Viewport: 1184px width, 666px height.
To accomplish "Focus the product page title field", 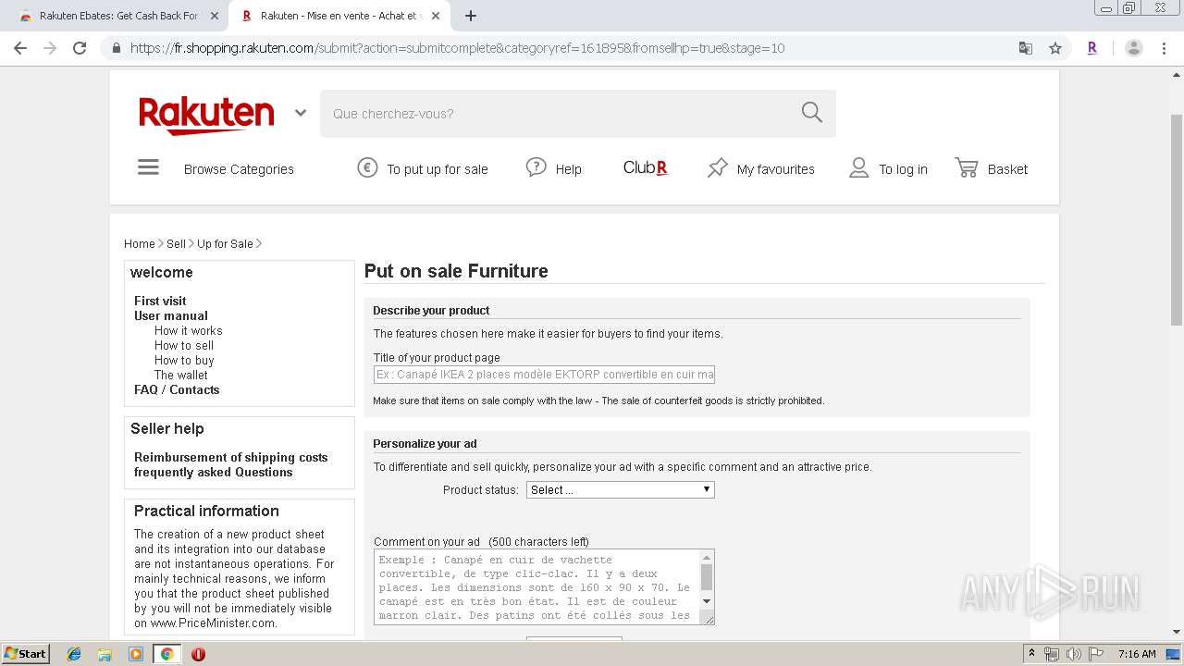I will [x=544, y=375].
